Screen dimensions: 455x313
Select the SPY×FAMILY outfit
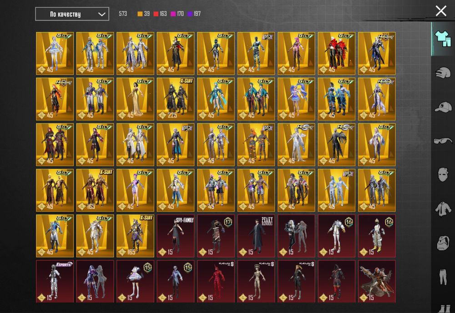176,236
